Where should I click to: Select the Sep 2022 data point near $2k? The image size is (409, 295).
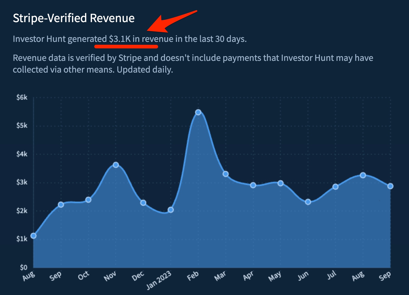coord(61,205)
